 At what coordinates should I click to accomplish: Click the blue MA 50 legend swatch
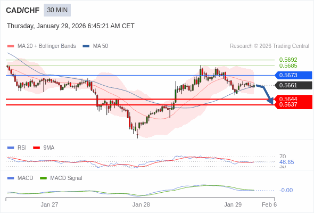[86, 46]
